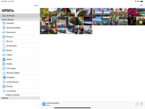Select the pink vintage truck photo
The height and width of the screenshot is (109, 145).
coord(53,30)
